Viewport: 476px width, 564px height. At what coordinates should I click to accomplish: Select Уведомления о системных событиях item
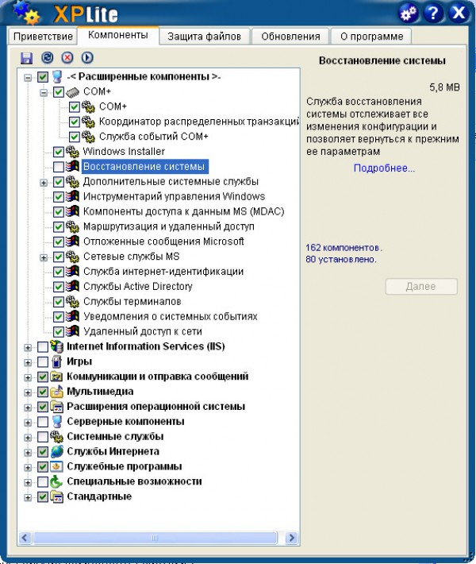click(x=171, y=316)
